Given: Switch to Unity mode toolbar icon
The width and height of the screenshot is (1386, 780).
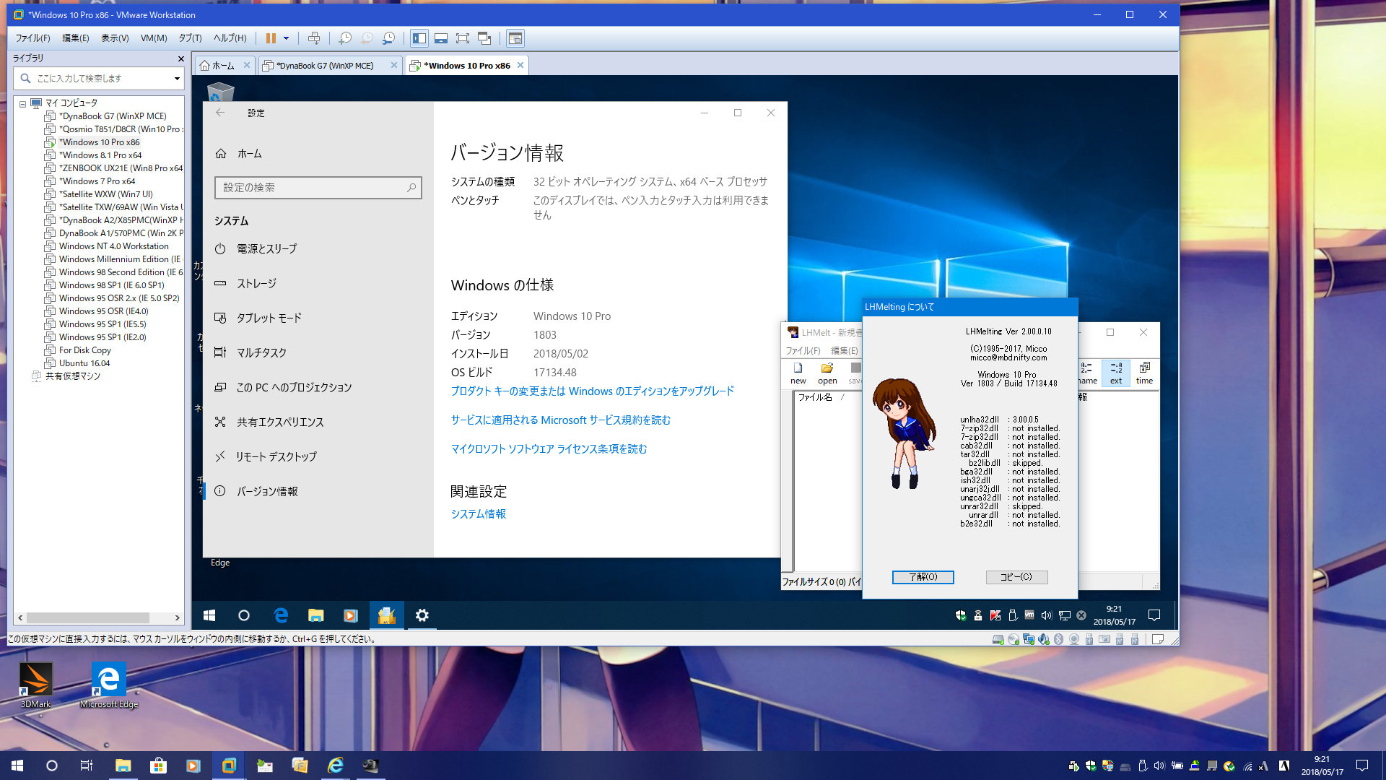Looking at the screenshot, I should pos(484,38).
